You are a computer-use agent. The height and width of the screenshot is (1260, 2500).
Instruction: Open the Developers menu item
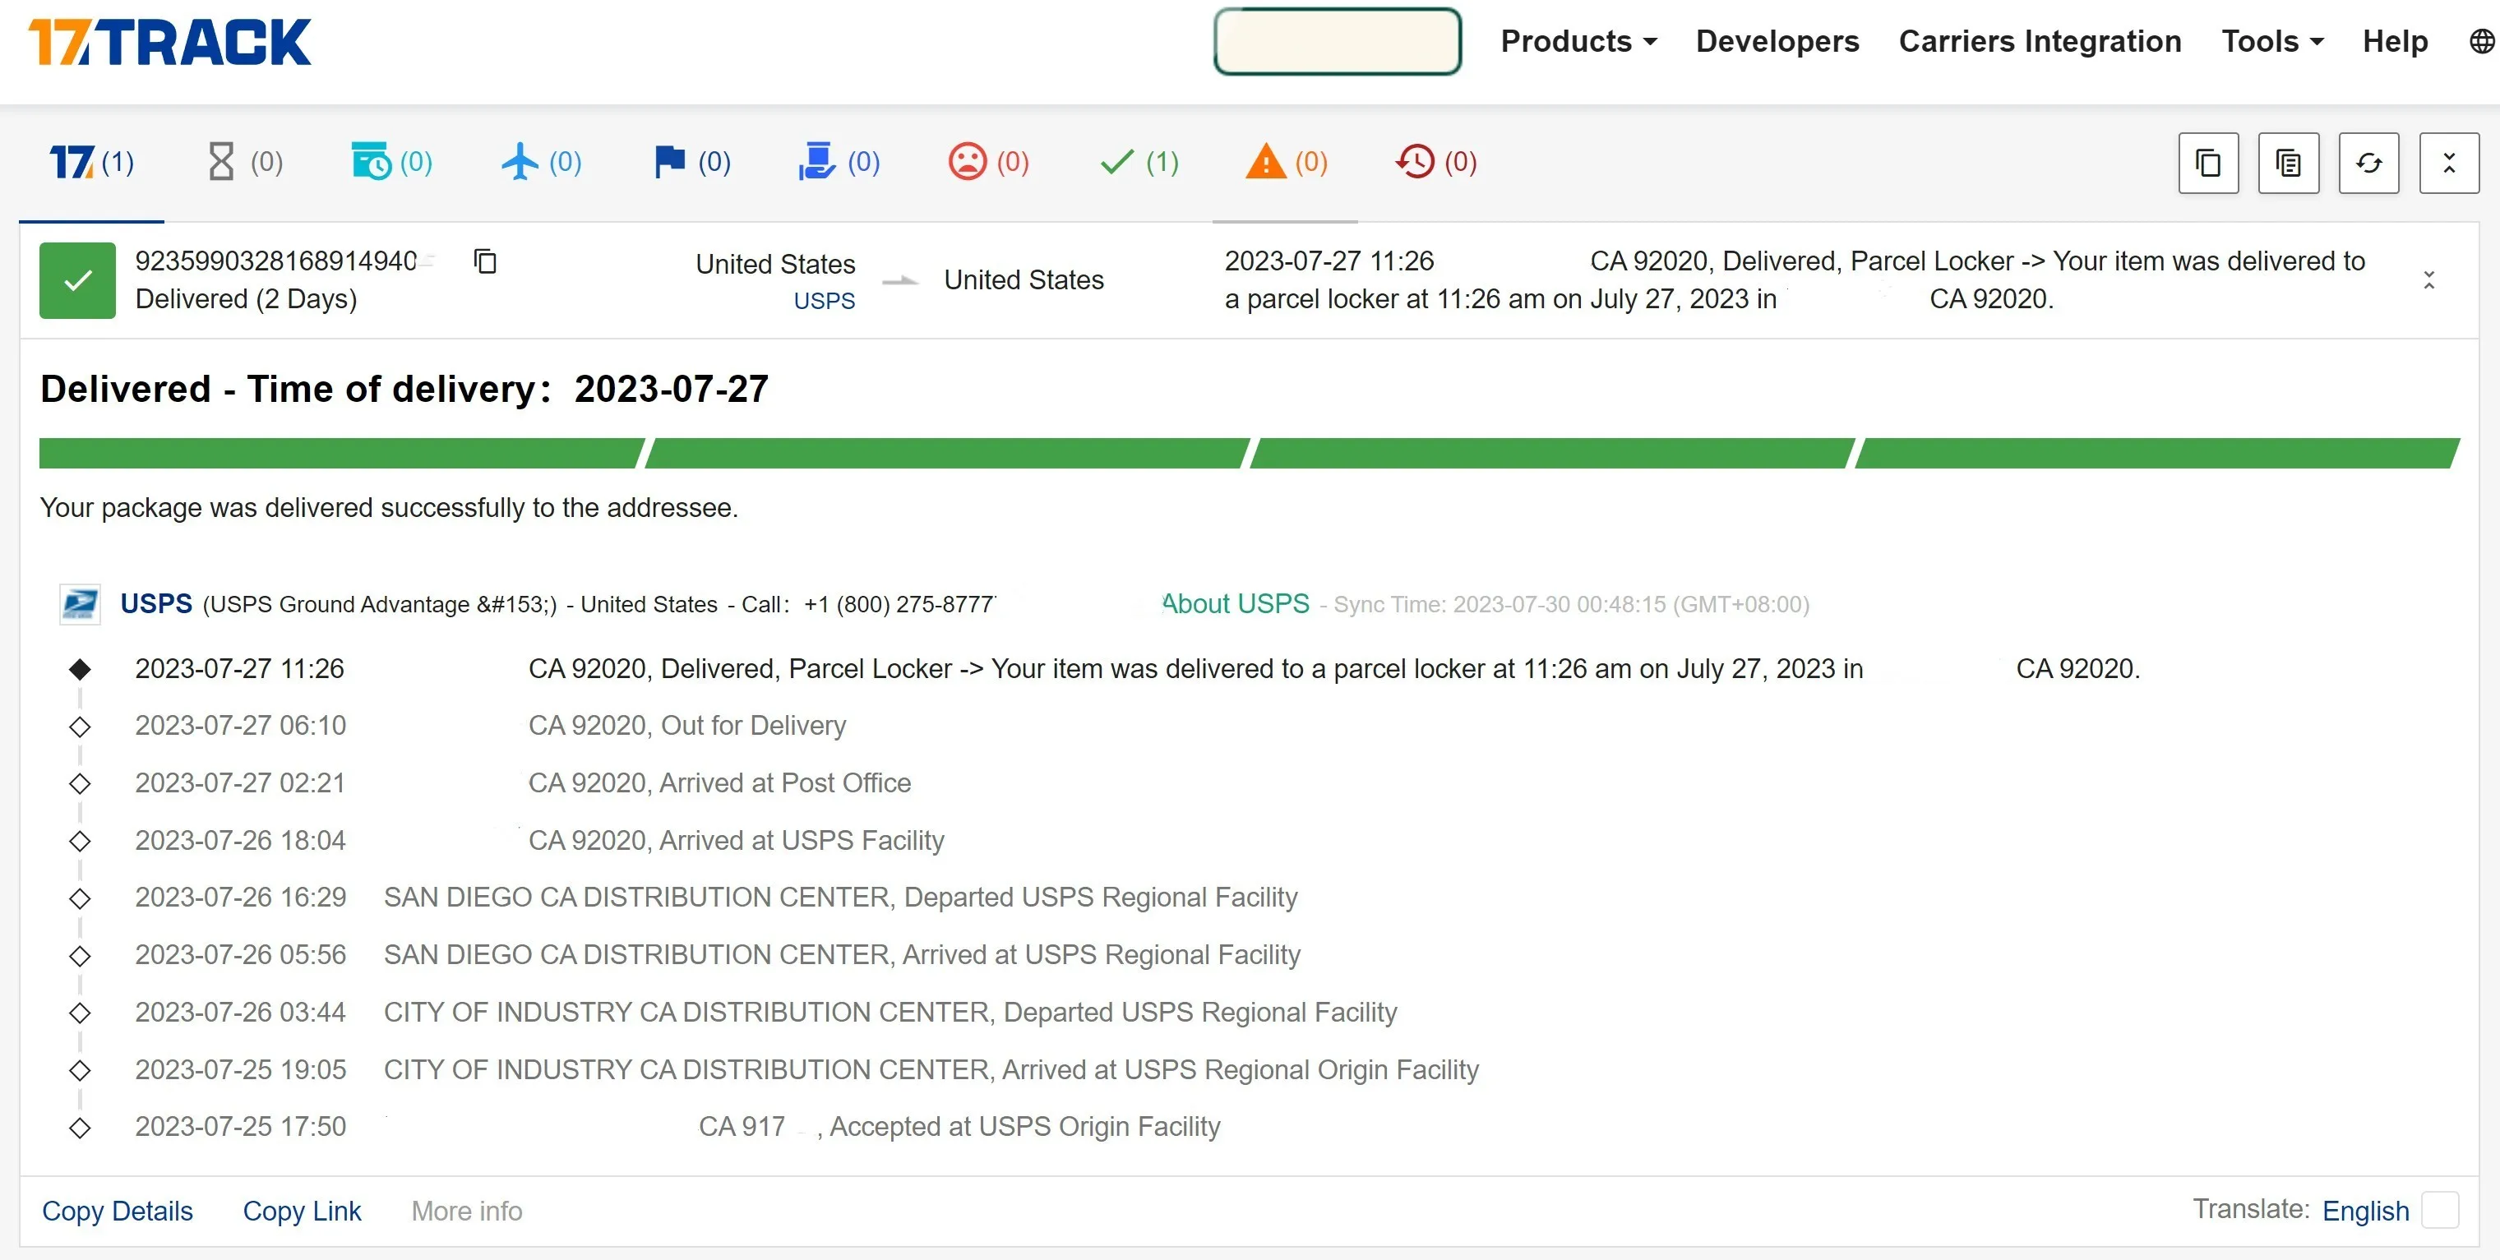pyautogui.click(x=1777, y=42)
